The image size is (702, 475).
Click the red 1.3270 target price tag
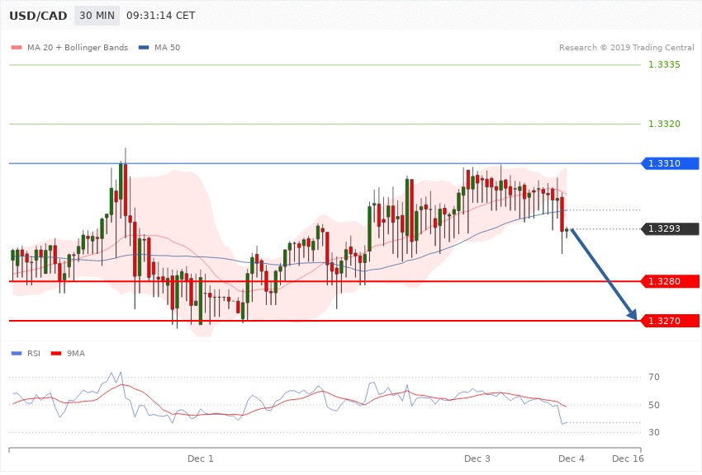pos(669,321)
